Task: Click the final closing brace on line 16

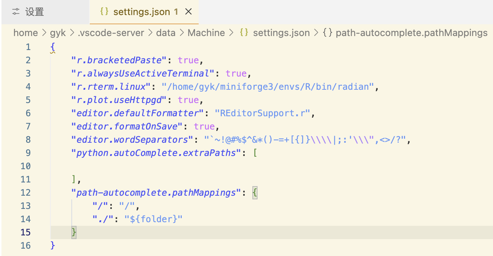Action: (53, 246)
